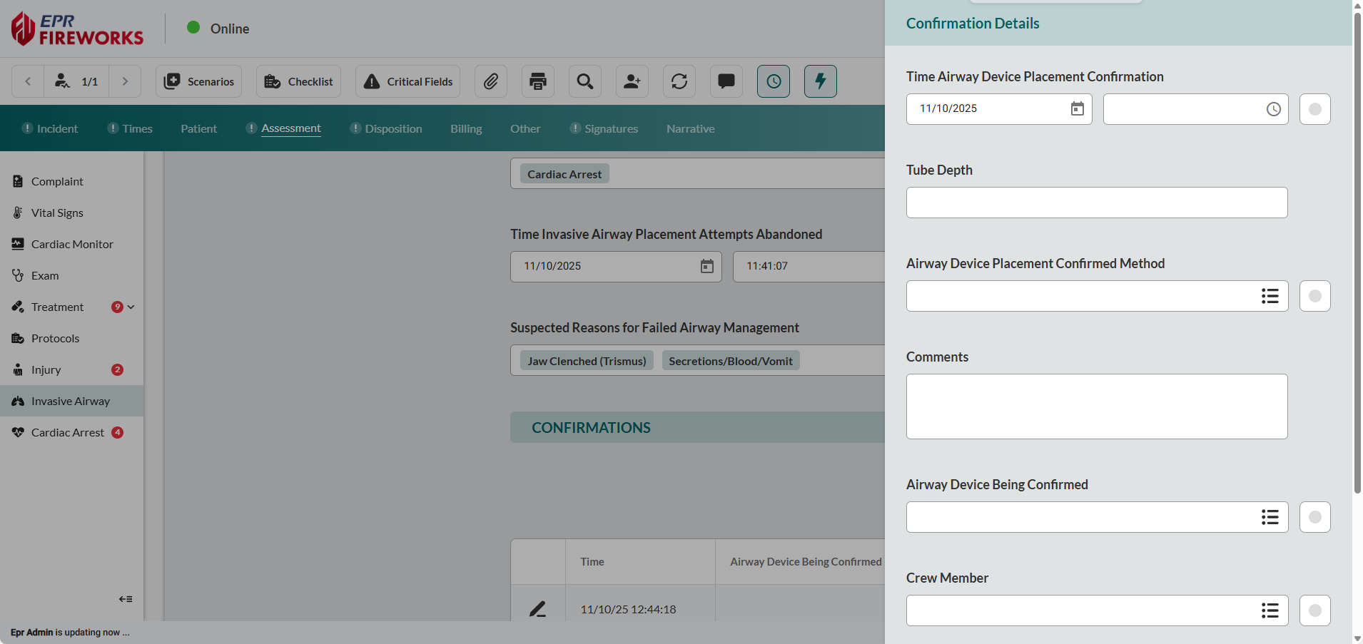The height and width of the screenshot is (644, 1363).
Task: Click the print icon in toolbar
Action: tap(538, 81)
